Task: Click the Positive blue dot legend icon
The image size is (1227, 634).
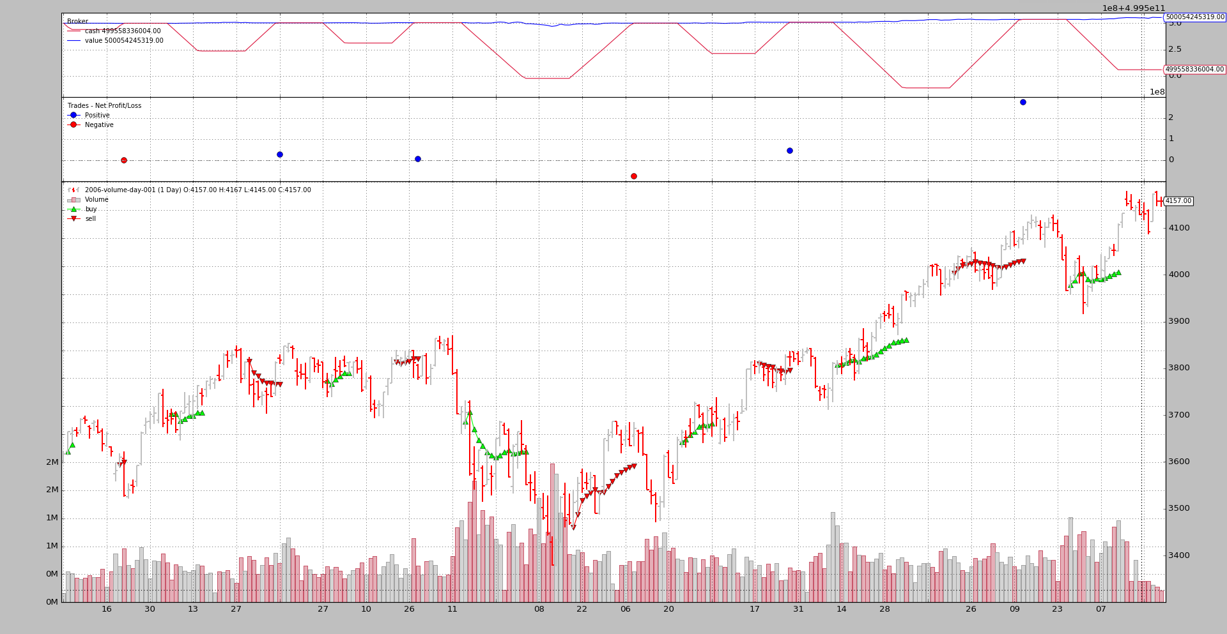Action: pos(73,116)
